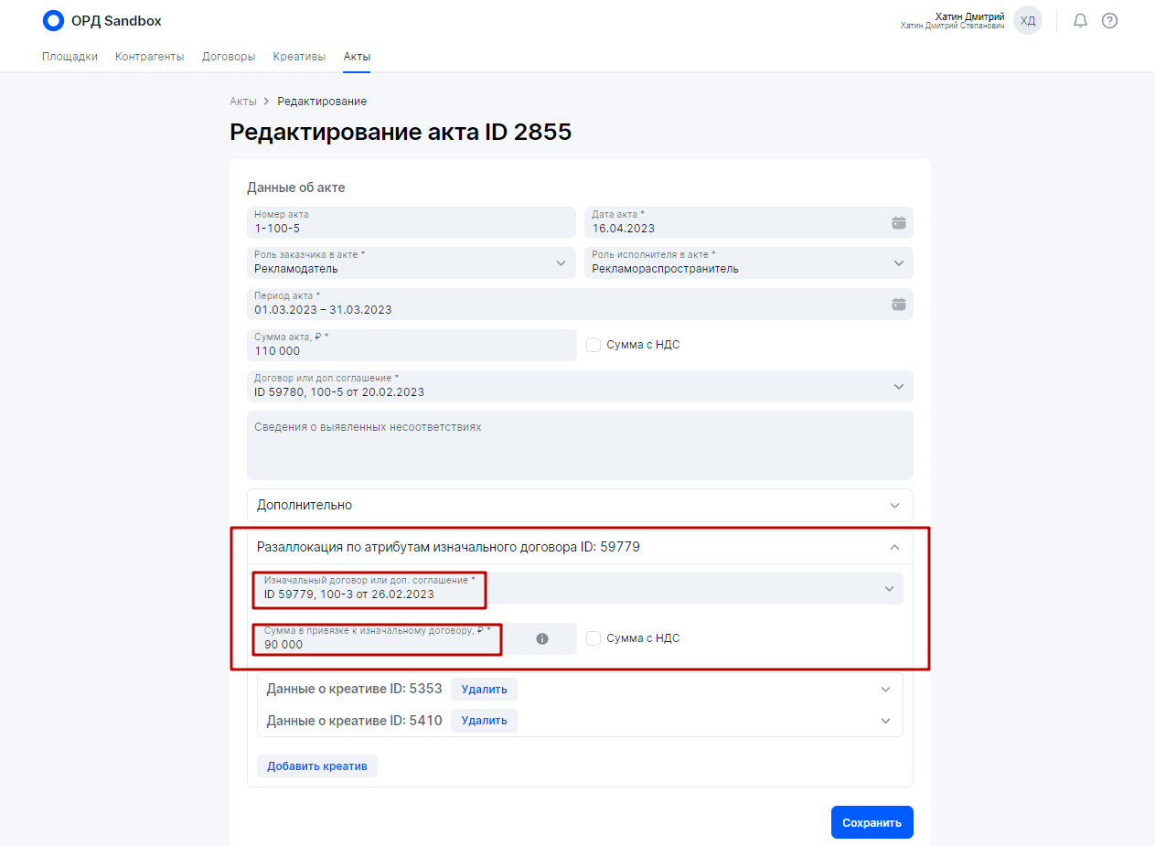Open the help question mark icon

point(1109,21)
